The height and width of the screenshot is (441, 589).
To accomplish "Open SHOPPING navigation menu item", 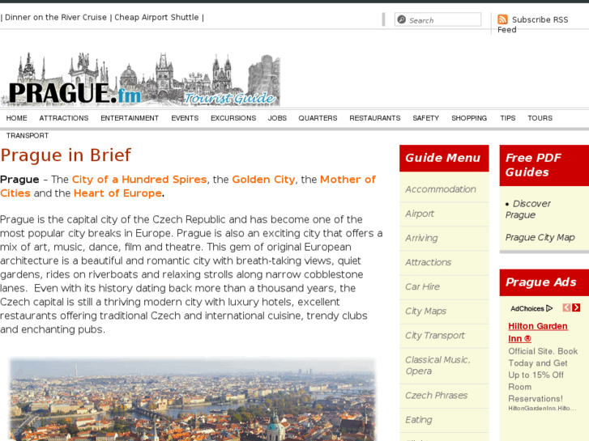I will [x=469, y=118].
